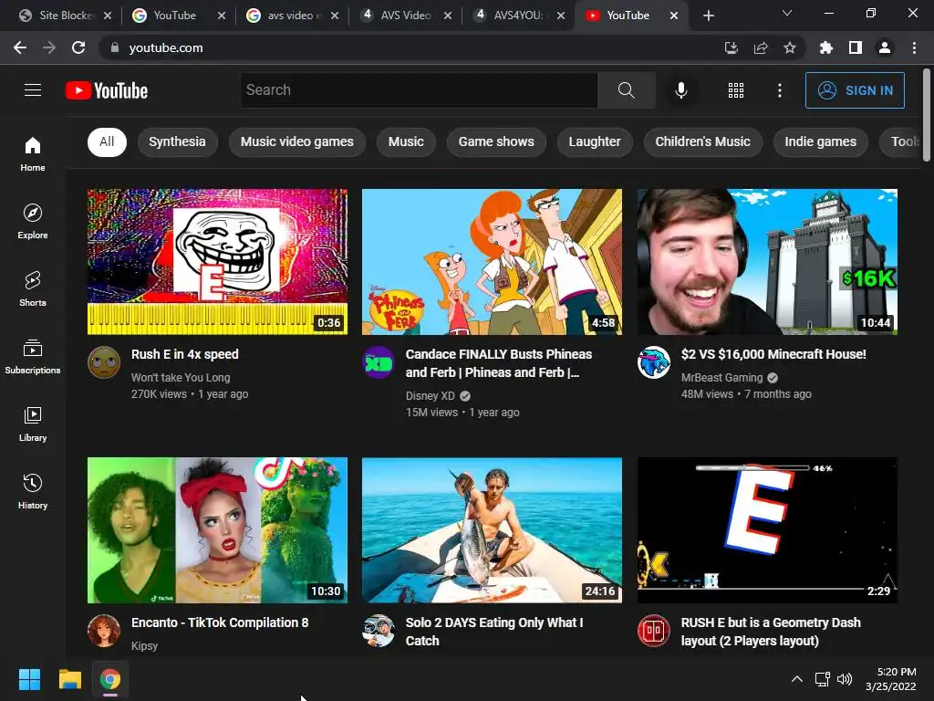Open Rush E in 4x speed title
This screenshot has width=934, height=701.
[184, 354]
